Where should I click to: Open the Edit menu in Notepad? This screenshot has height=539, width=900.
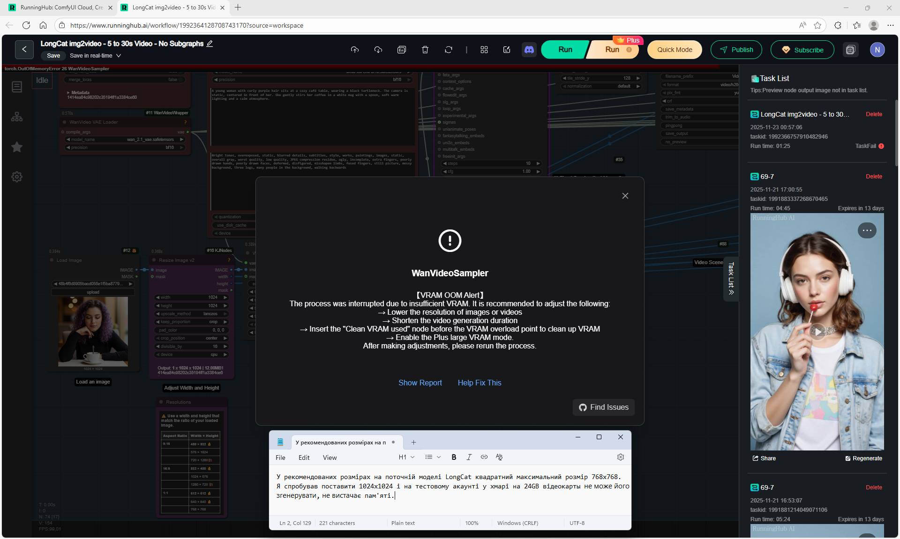[x=304, y=458]
